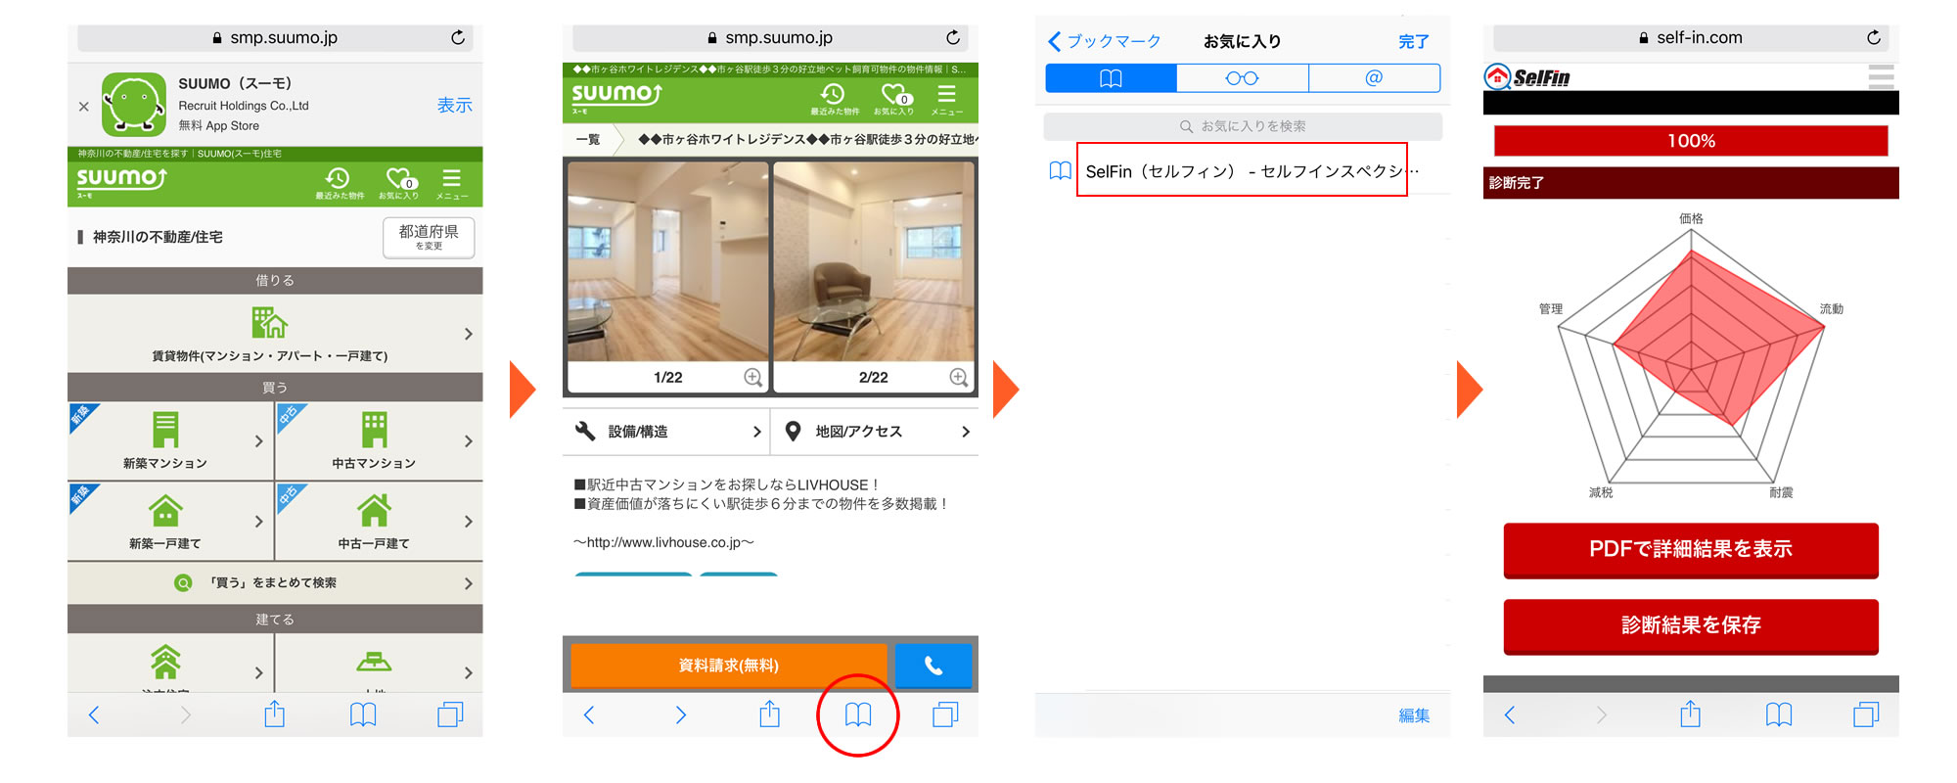Open 最近みた物件 history icon on SUUMO top page
Screen dimensions: 1957x783
[x=339, y=182]
